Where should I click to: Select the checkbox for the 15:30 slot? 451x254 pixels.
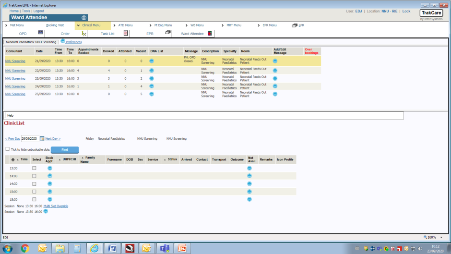click(x=34, y=199)
